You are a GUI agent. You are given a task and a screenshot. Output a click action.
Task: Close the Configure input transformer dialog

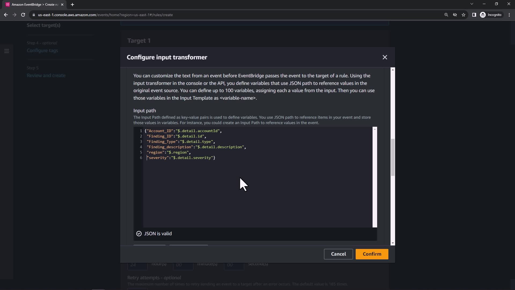click(385, 57)
